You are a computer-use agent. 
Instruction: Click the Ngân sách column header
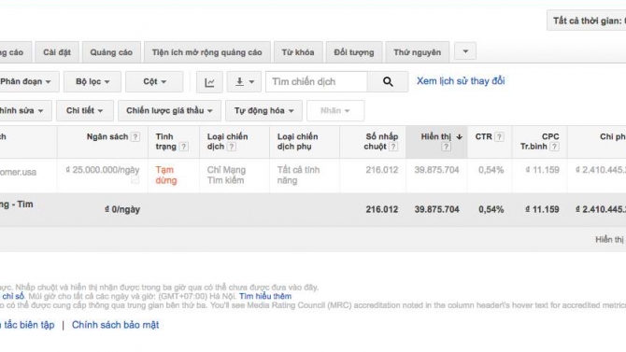103,142
